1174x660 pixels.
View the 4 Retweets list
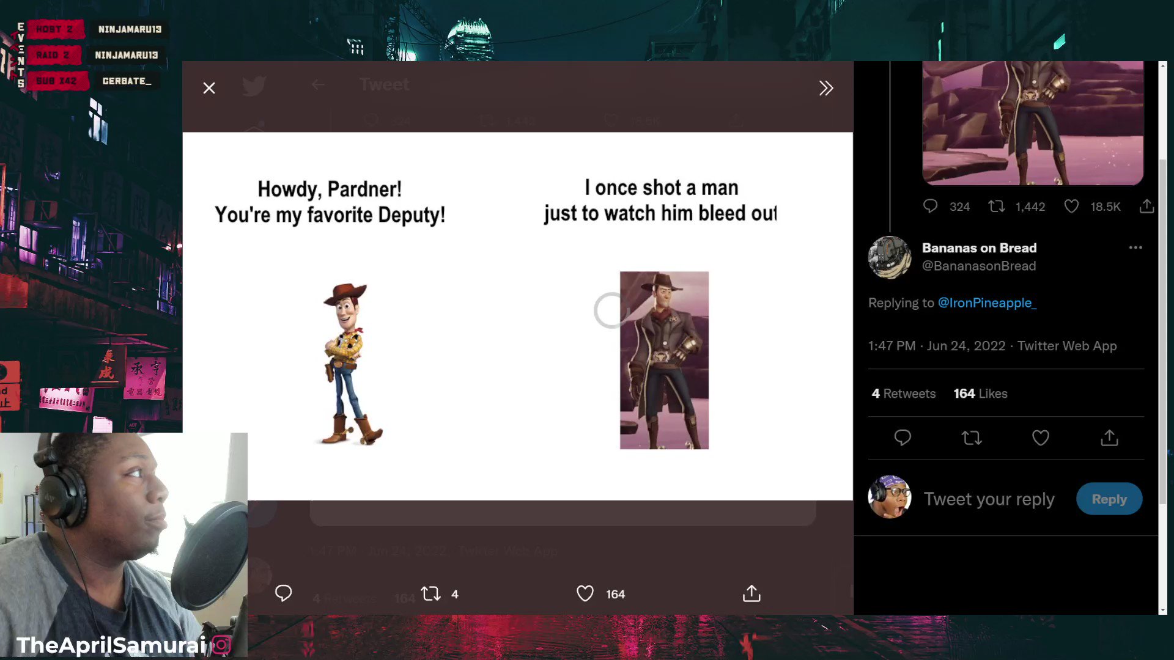(903, 394)
